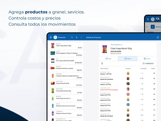Edit the product via the pencil icon
161x121 pixels.
[158, 37]
